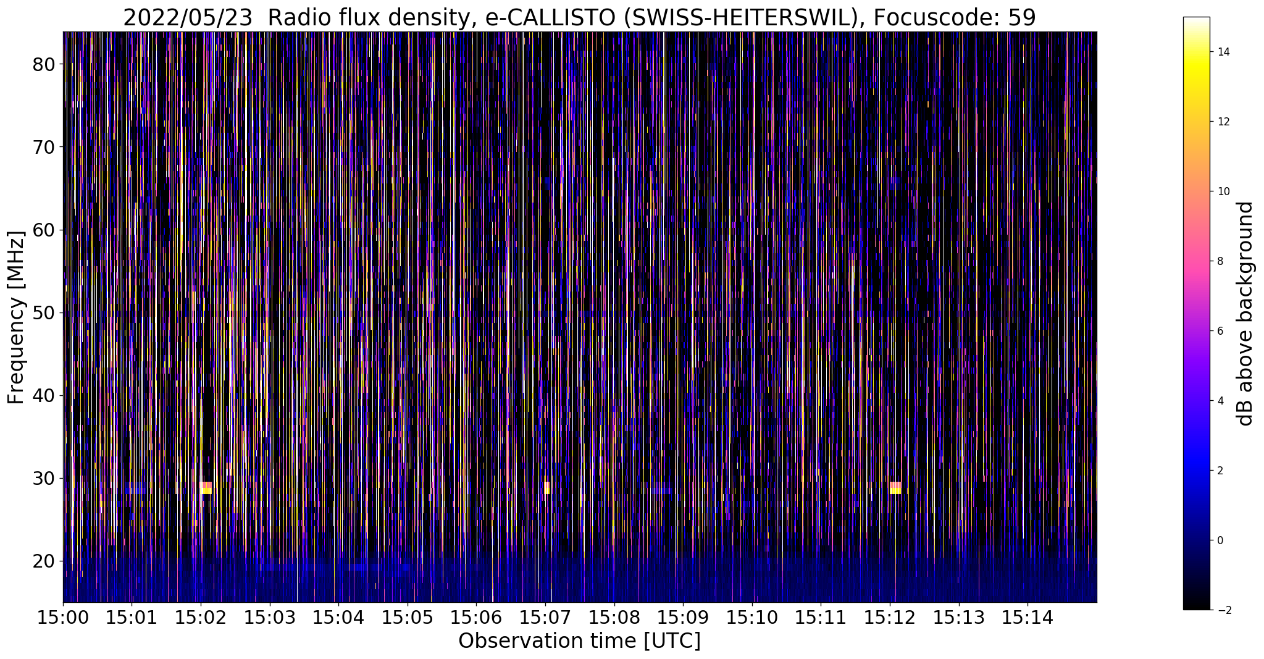Click the 15:11 time tick label
Image resolution: width=1264 pixels, height=659 pixels.
point(821,617)
